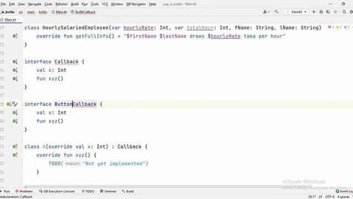
Task: Click the src breadcrumb
Action: [21, 12]
